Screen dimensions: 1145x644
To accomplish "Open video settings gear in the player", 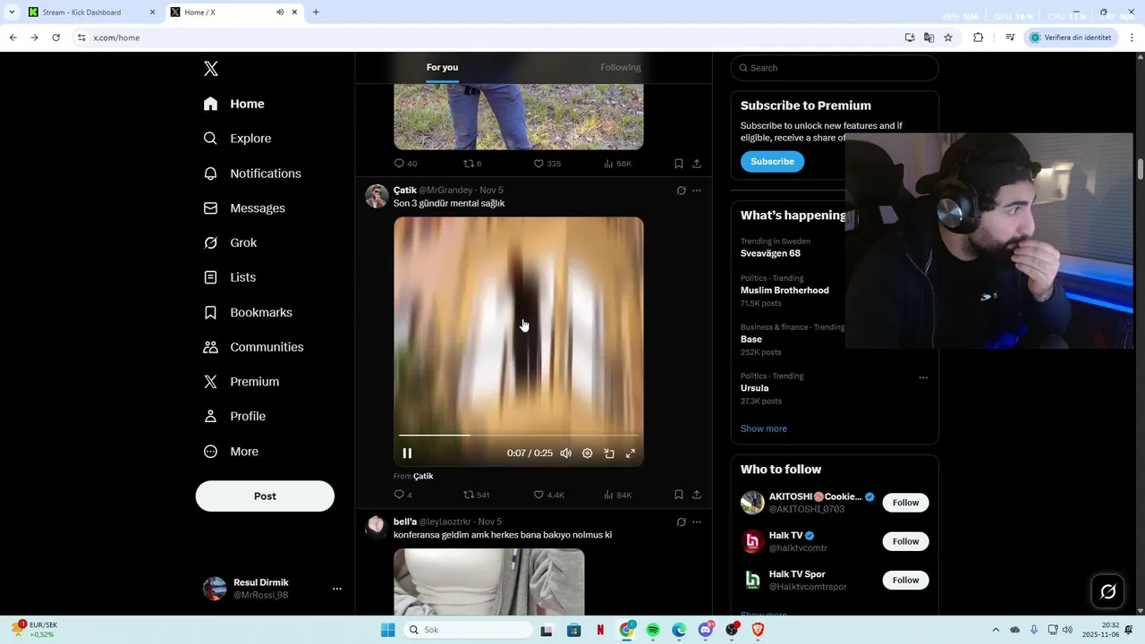I will (588, 453).
